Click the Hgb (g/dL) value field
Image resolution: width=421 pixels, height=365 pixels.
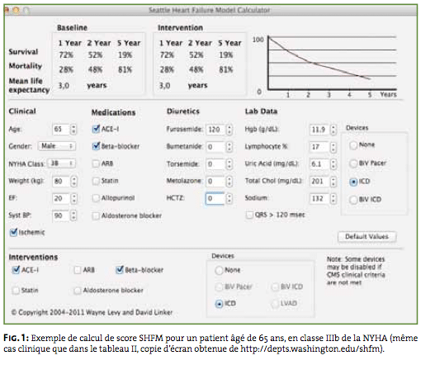(319, 130)
